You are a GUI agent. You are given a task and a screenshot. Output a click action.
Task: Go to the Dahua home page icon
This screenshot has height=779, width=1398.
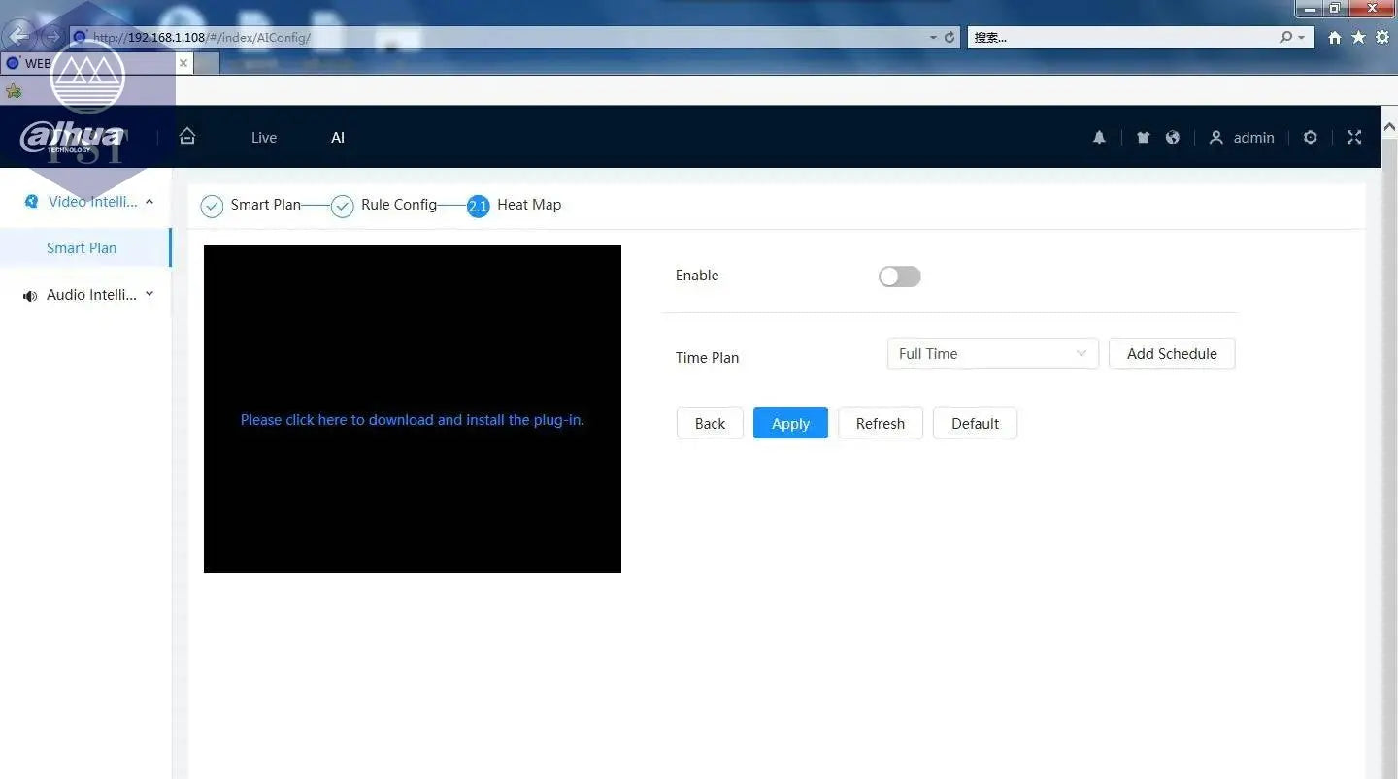187,137
